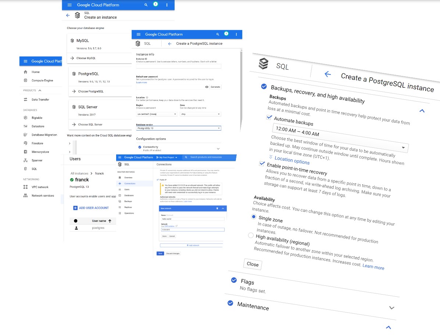Uncheck the Automate backups checkbox

click(x=269, y=117)
